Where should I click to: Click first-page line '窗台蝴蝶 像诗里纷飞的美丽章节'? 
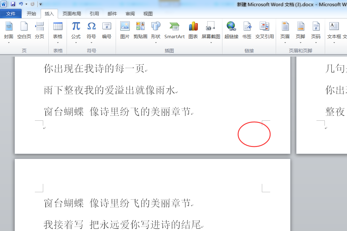click(x=117, y=111)
